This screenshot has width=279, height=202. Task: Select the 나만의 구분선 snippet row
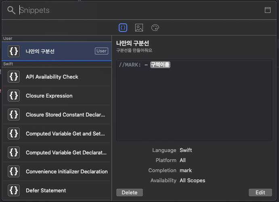point(57,51)
